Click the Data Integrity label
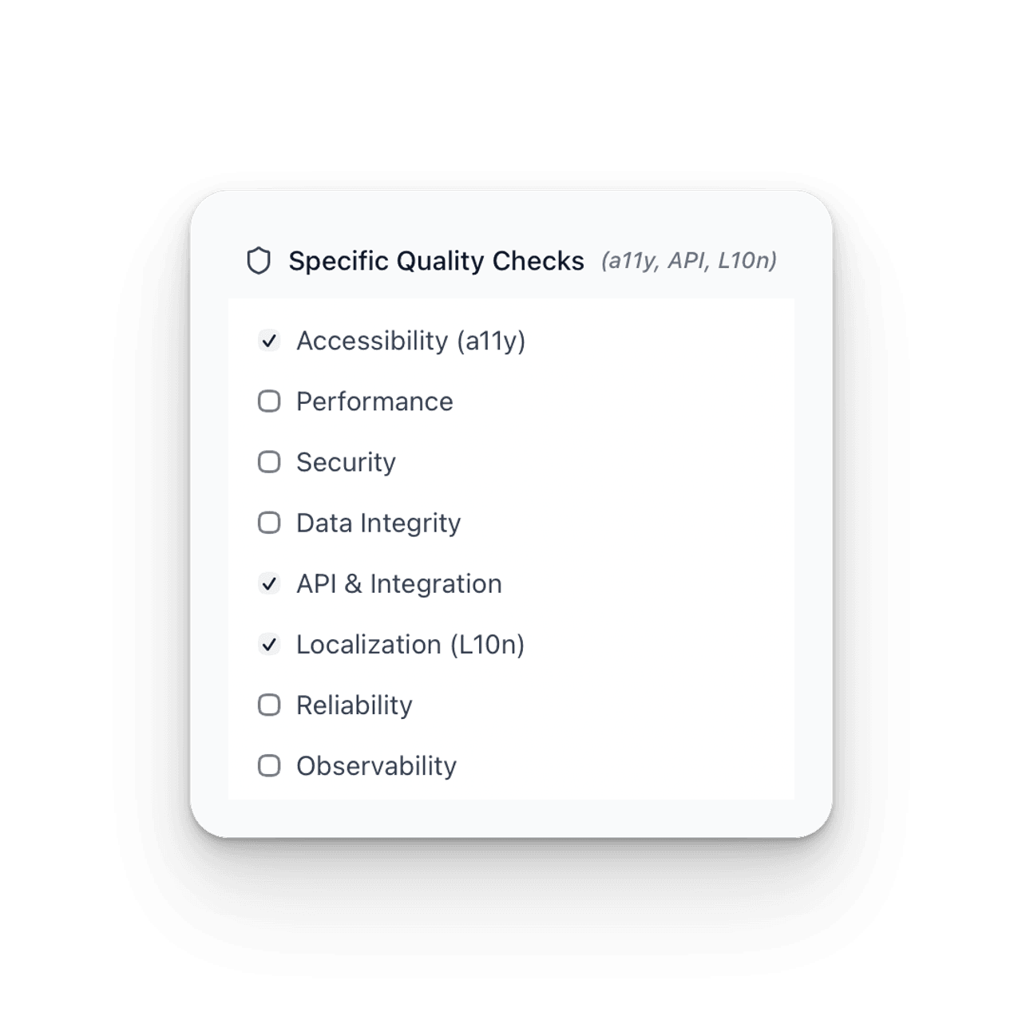The width and height of the screenshot is (1022, 1027). [378, 523]
